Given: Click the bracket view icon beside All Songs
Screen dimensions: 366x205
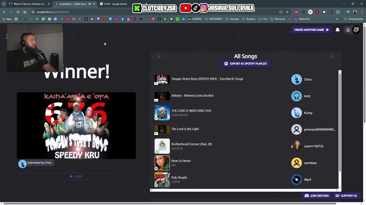Looking at the screenshot, I should point(159,56).
